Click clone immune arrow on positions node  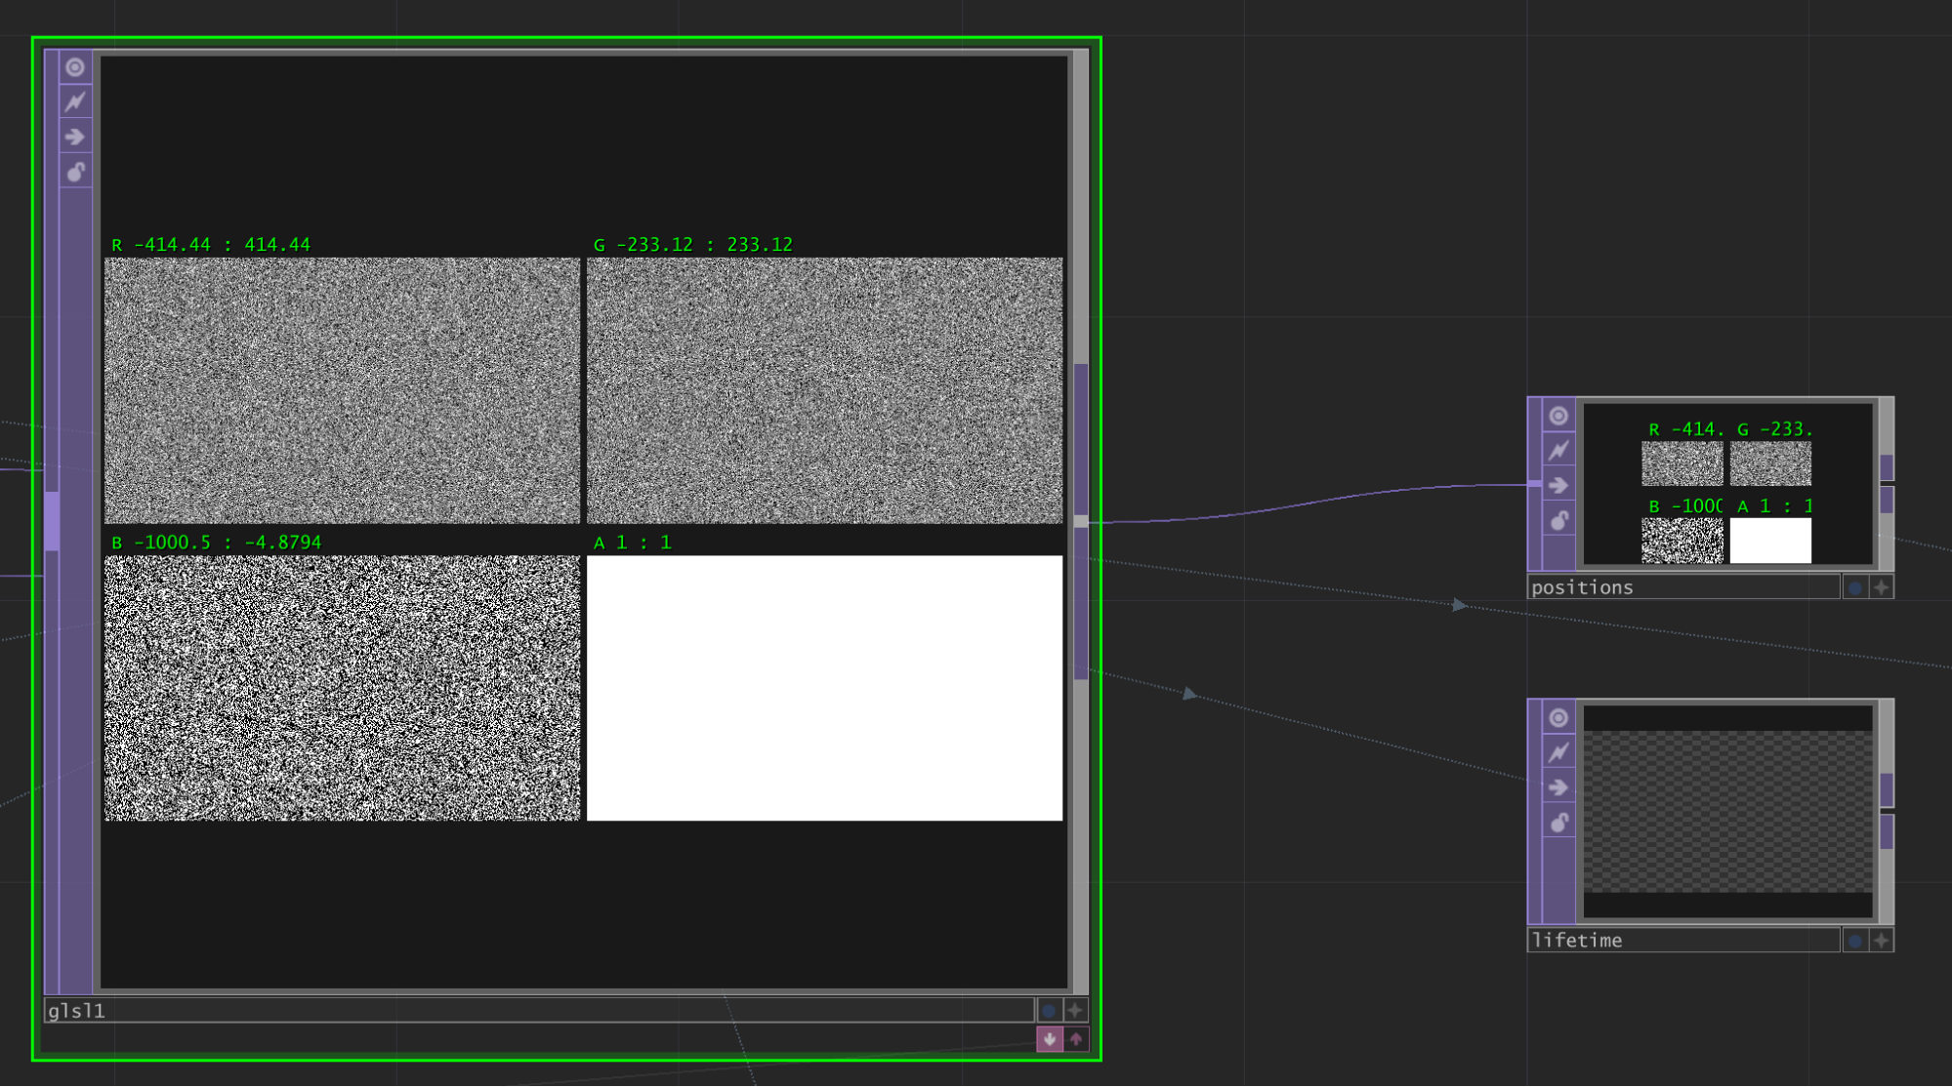click(x=1558, y=486)
